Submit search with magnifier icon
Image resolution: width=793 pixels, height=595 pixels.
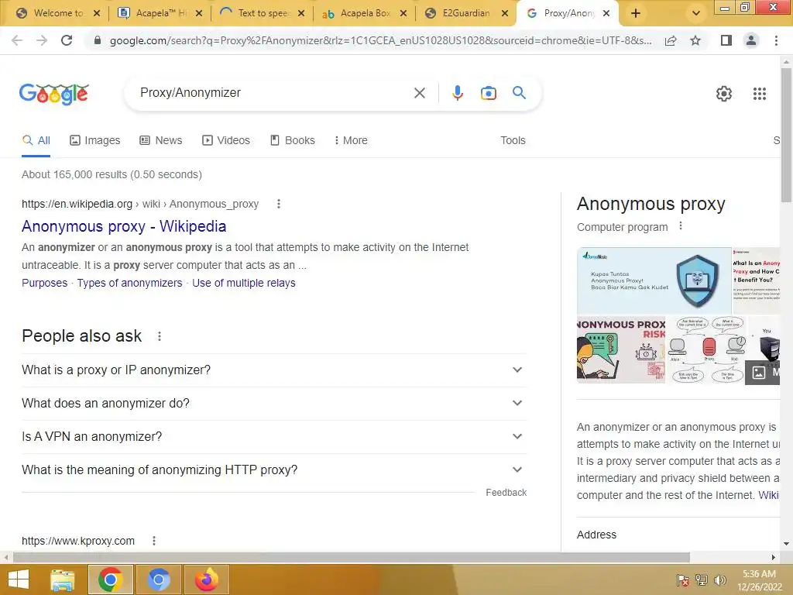pyautogui.click(x=519, y=93)
